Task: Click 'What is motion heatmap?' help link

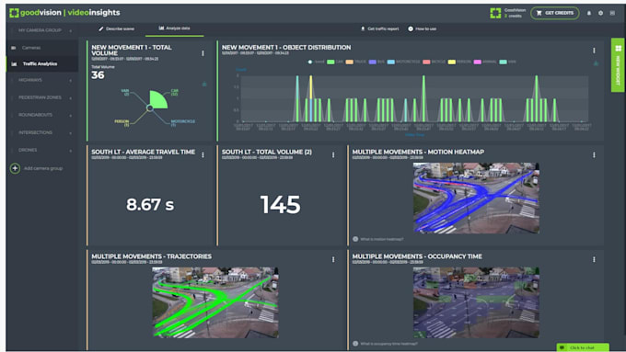Action: (382, 239)
